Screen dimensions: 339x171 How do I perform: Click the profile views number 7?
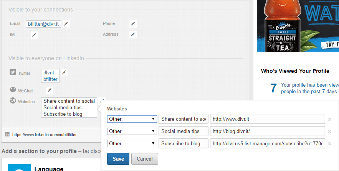(x=273, y=88)
